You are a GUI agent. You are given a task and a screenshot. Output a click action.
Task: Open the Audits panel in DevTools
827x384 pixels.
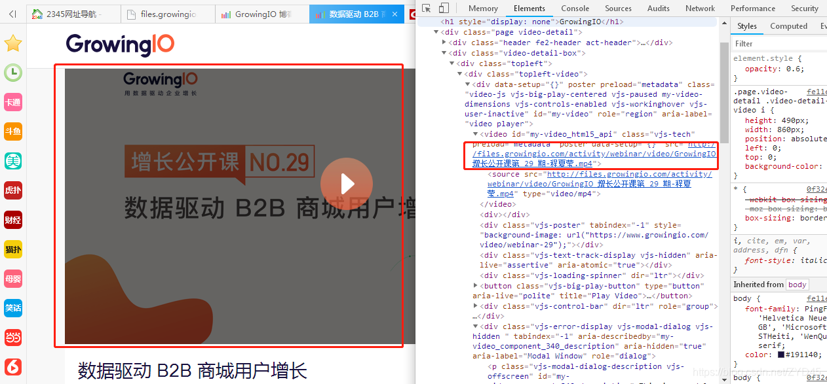tap(659, 9)
